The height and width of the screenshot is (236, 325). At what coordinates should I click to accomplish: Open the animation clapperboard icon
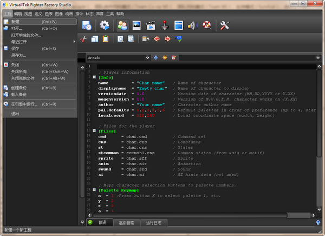[x=151, y=25]
